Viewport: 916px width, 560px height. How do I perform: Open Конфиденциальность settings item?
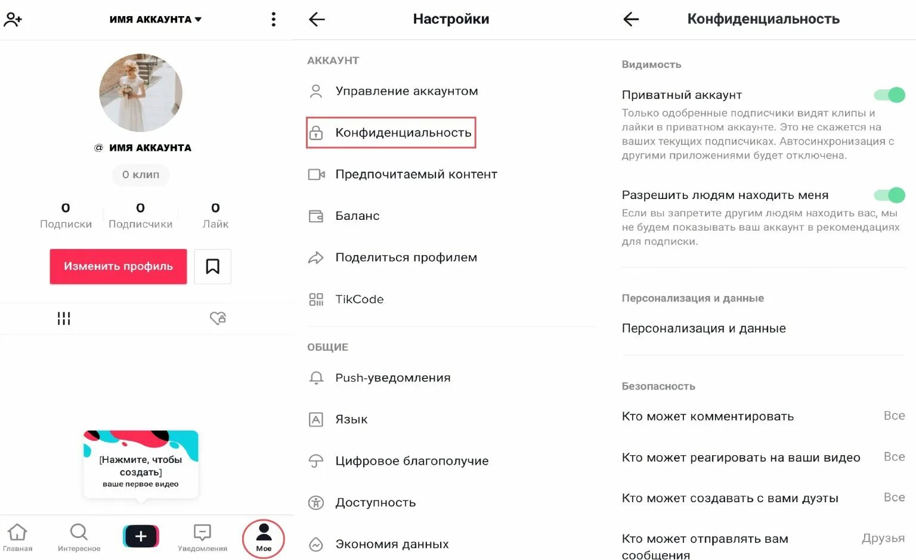point(391,132)
